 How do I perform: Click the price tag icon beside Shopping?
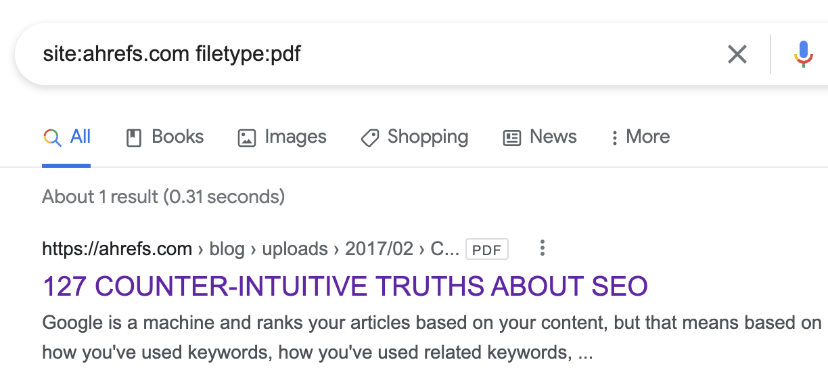[369, 138]
